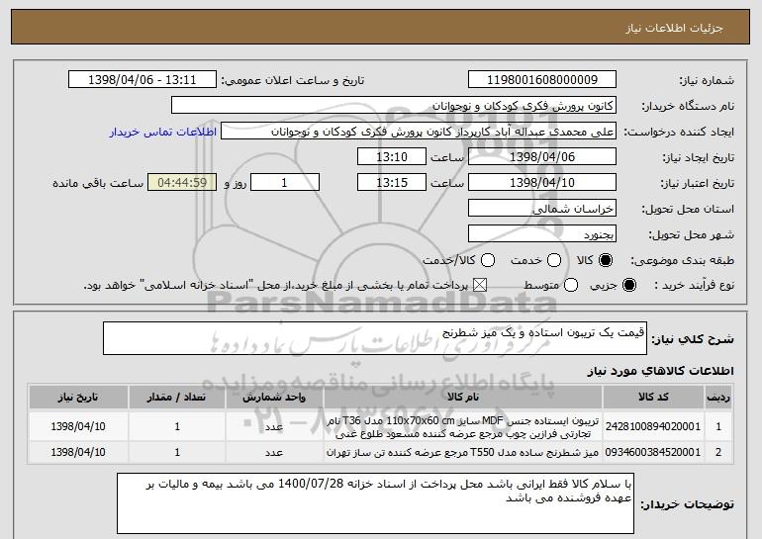Click product code 0934600384520001
The height and width of the screenshot is (539, 762).
653,452
